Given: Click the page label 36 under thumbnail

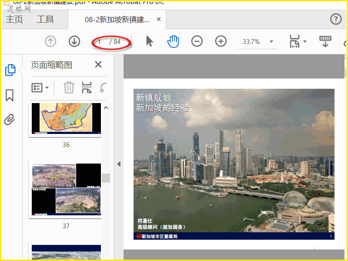Looking at the screenshot, I should click(66, 145).
